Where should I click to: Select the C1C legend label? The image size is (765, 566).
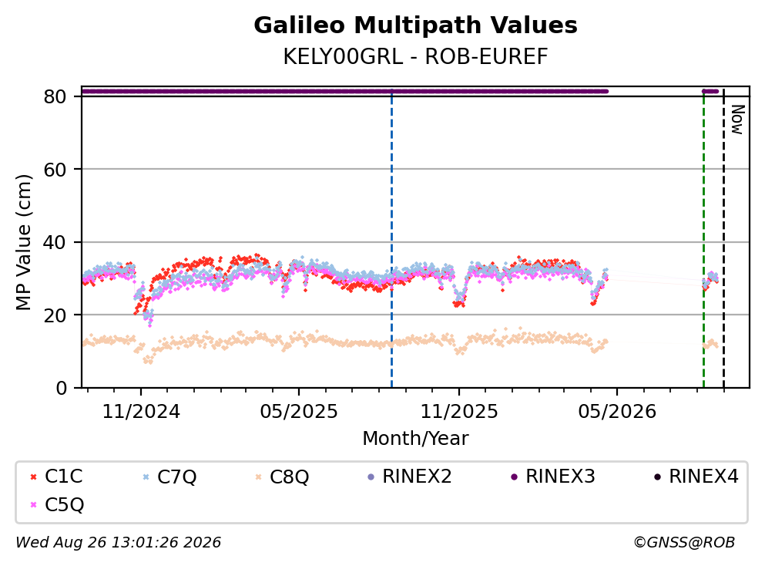pyautogui.click(x=63, y=477)
